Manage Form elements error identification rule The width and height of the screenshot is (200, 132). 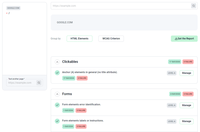186,105
